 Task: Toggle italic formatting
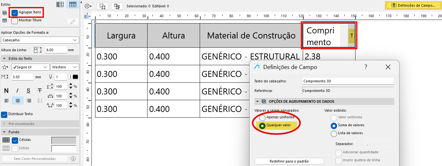tap(17, 91)
